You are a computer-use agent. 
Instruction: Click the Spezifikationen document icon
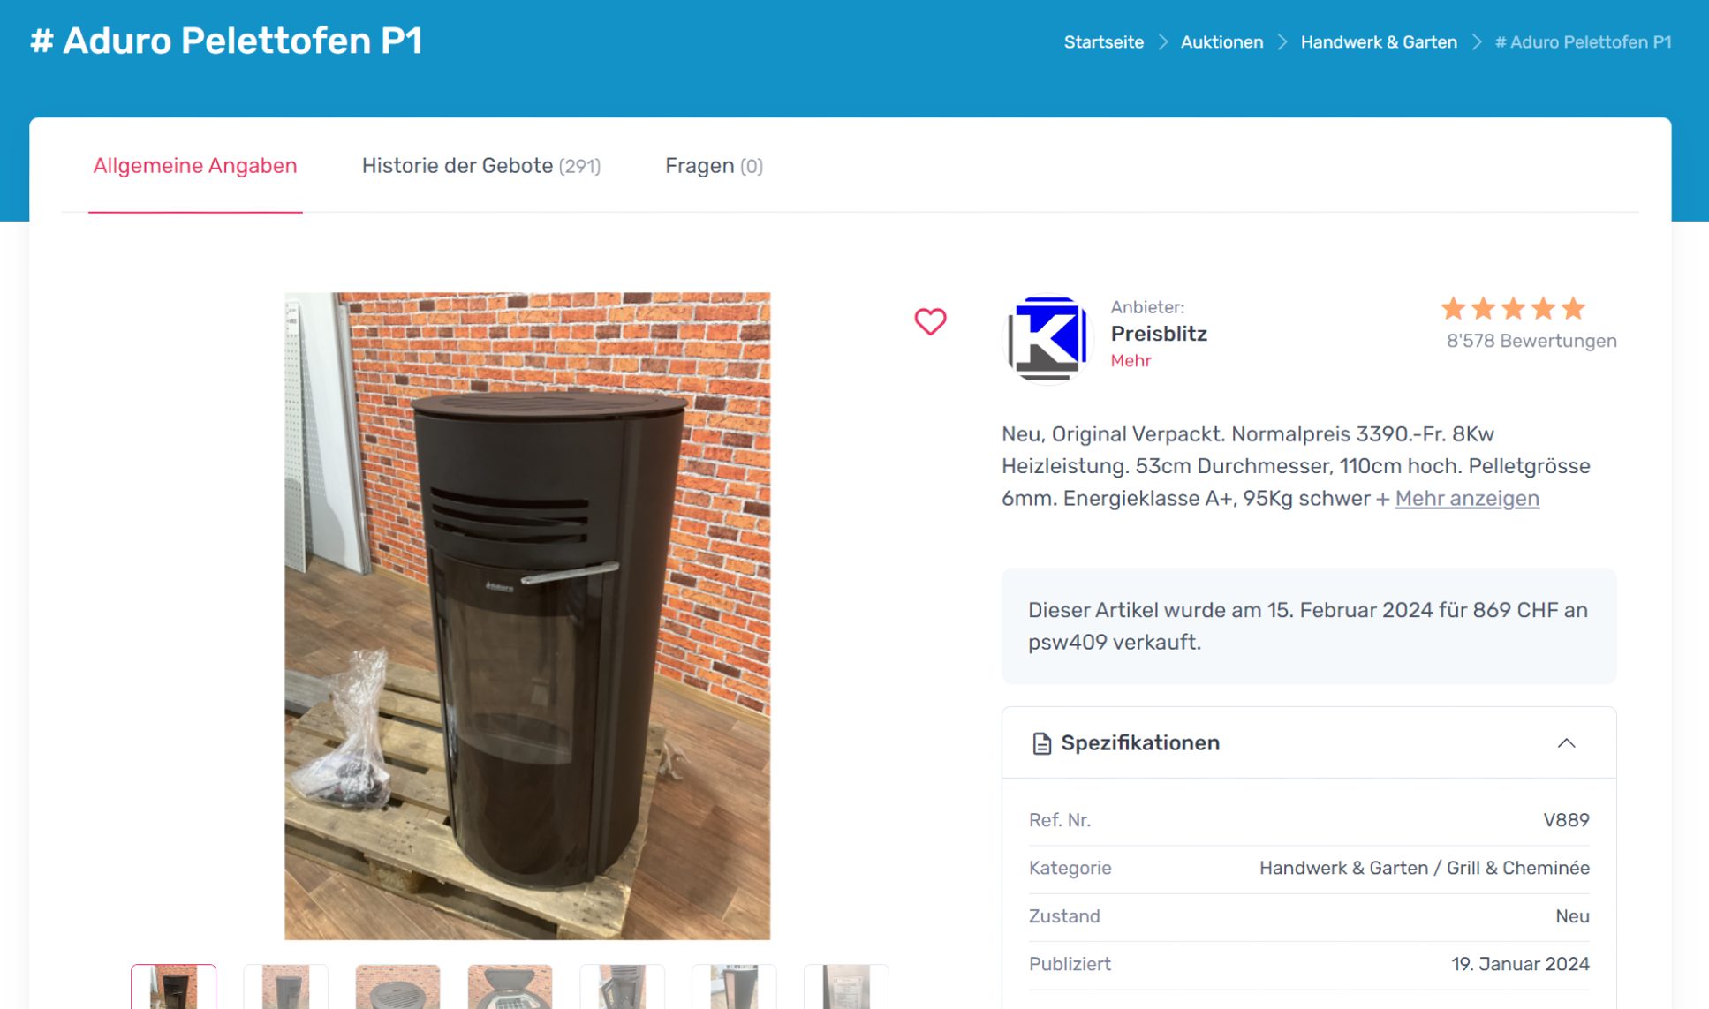pyautogui.click(x=1041, y=743)
